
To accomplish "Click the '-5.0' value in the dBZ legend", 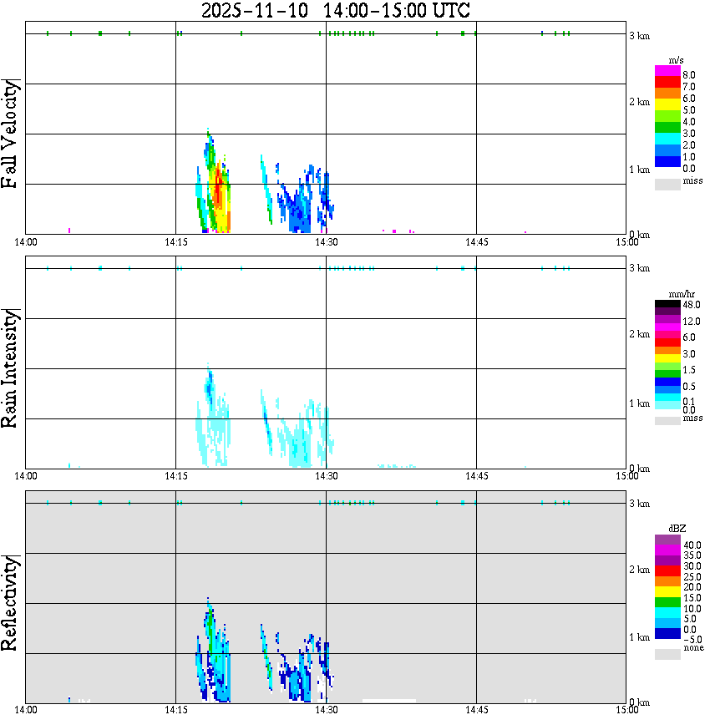I will click(692, 640).
